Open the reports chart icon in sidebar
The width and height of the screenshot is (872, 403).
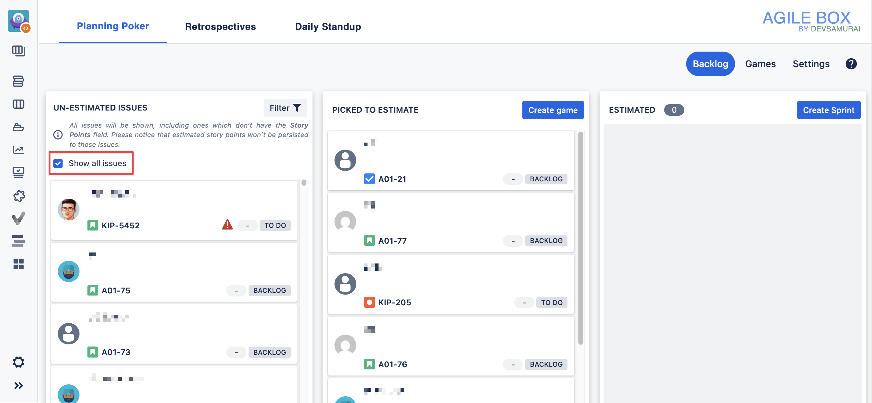click(18, 150)
